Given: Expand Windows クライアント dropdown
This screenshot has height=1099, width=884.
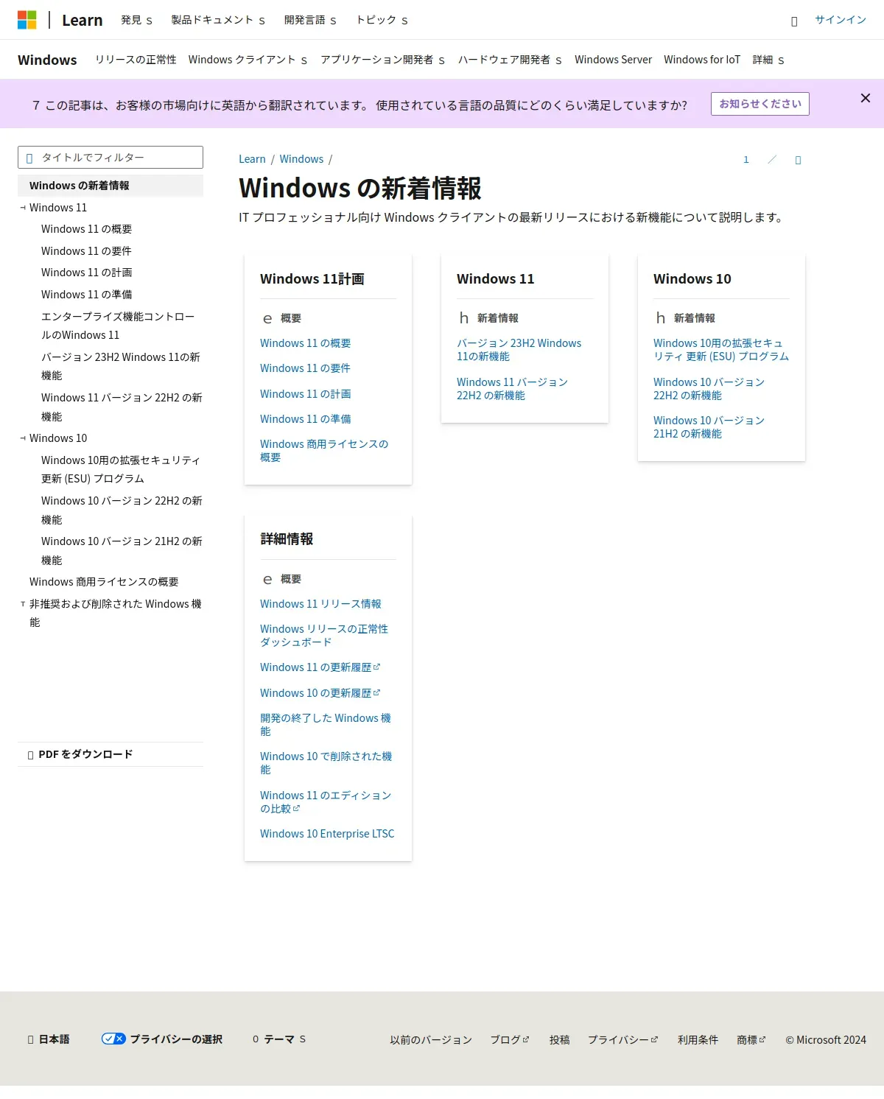Looking at the screenshot, I should coord(248,60).
